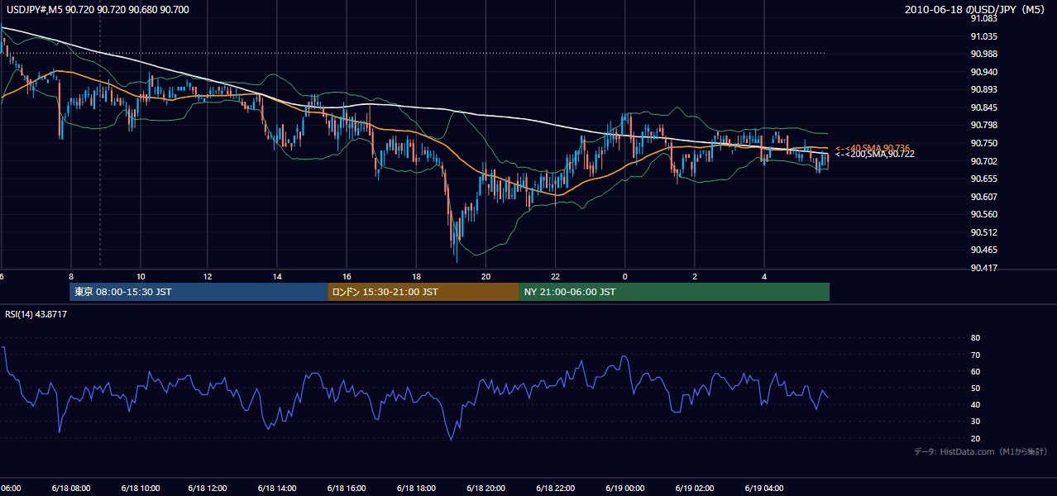Click the NY 21:00-06:00 JST session bar
This screenshot has width=1057, height=496.
[x=674, y=292]
